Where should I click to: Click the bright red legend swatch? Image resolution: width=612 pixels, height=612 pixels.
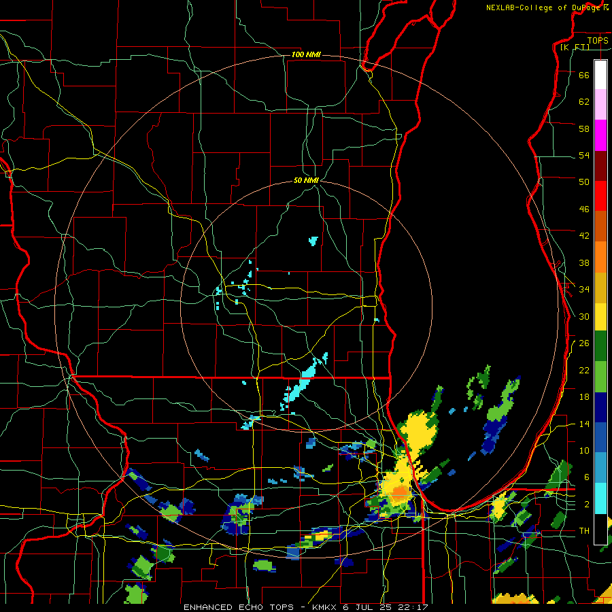coord(600,196)
